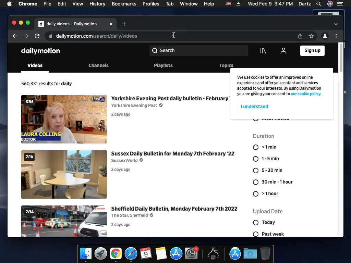351x263 pixels.
Task: Click the lock icon in the address bar
Action: (x=51, y=36)
